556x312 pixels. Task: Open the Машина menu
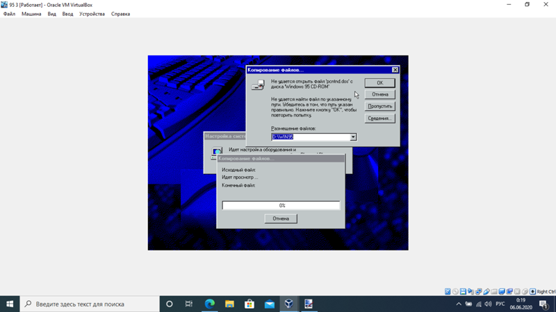point(31,14)
